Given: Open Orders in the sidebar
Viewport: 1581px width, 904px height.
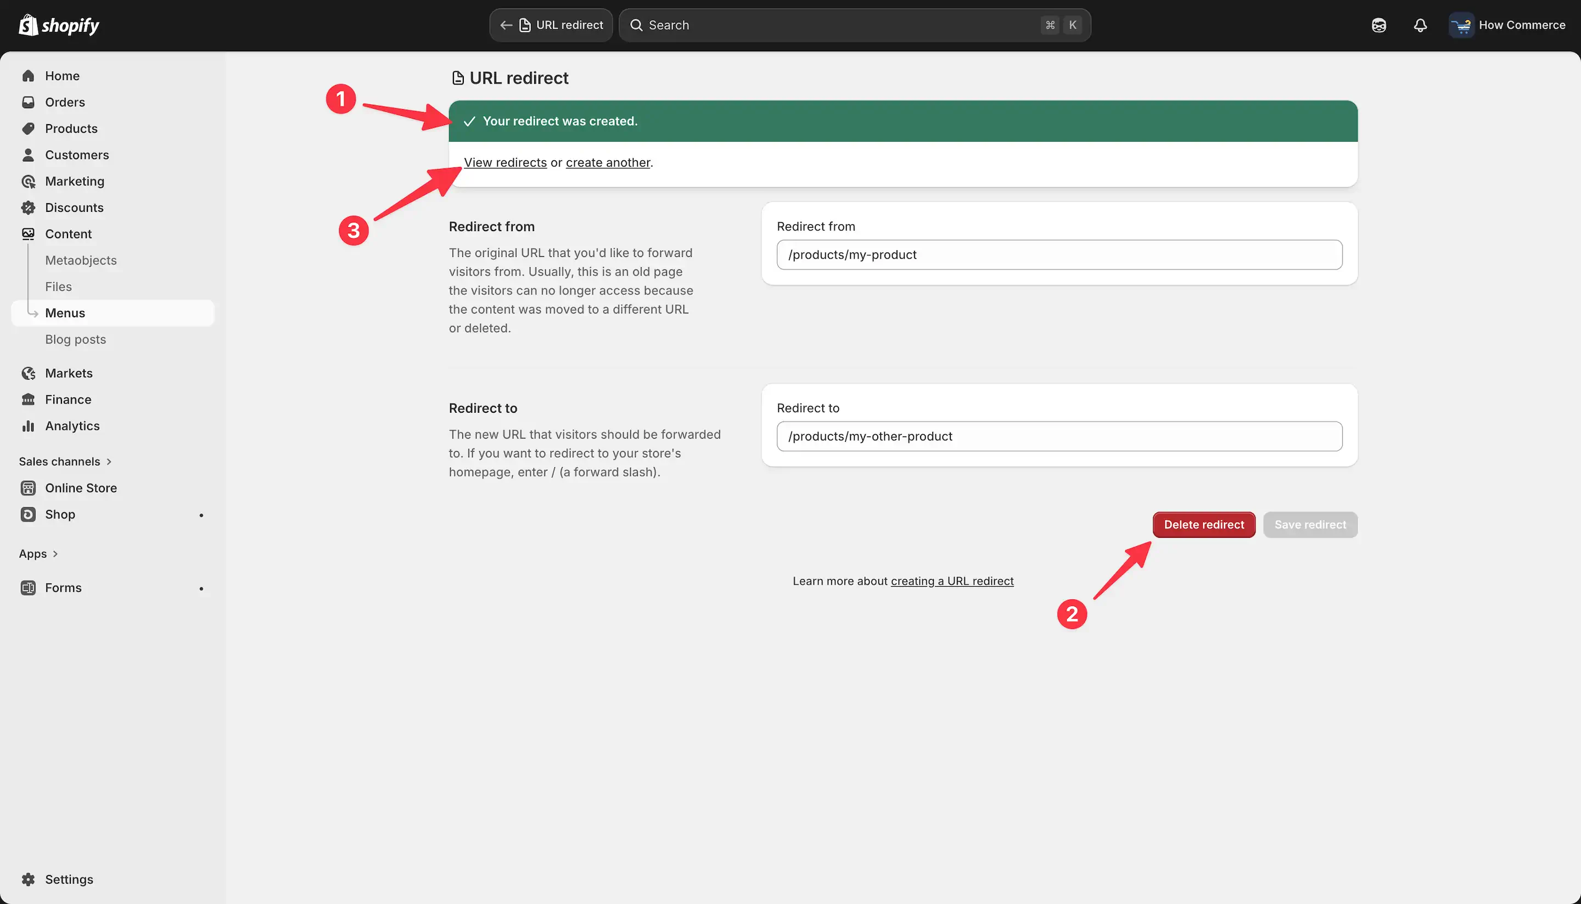Looking at the screenshot, I should pos(113,102).
